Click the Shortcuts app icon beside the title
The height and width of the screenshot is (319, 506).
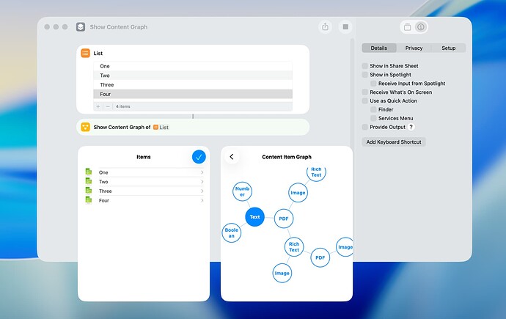click(x=81, y=27)
